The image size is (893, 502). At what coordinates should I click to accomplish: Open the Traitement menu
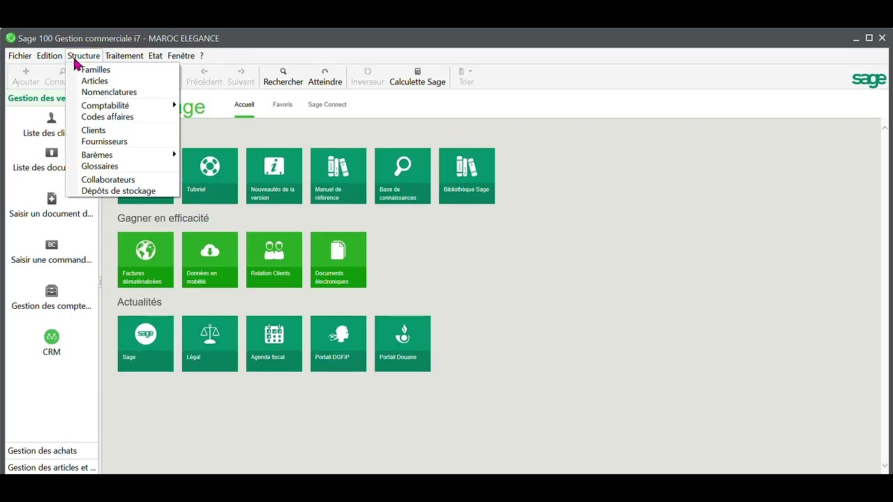[x=124, y=56]
